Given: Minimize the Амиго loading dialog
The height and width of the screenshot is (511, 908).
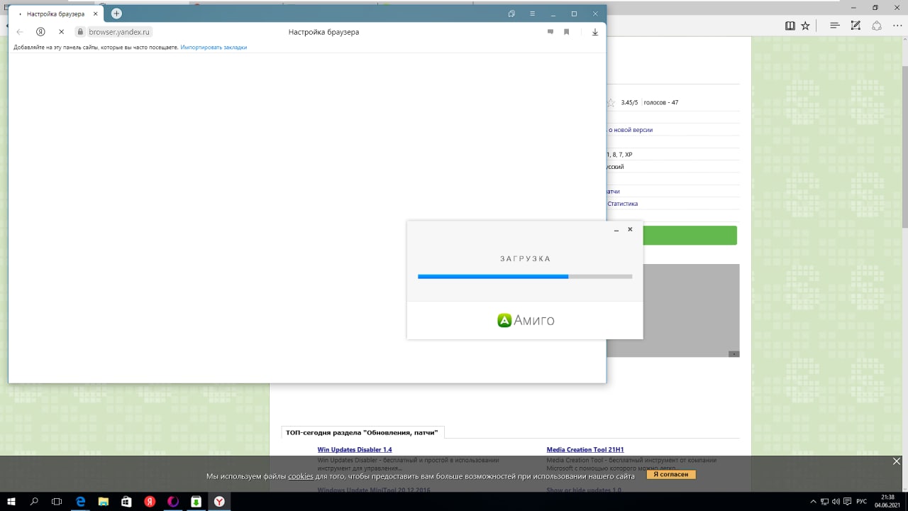Looking at the screenshot, I should (x=616, y=230).
